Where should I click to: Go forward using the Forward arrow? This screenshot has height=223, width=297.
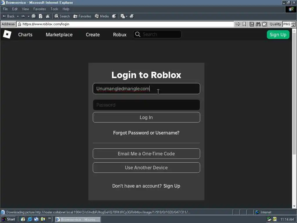23,16
